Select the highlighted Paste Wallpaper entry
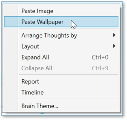The height and width of the screenshot is (120, 127). coord(61,22)
